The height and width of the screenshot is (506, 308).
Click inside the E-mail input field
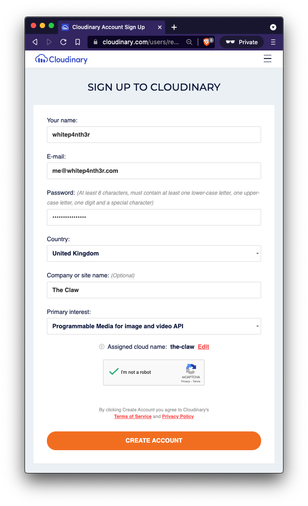click(x=154, y=171)
